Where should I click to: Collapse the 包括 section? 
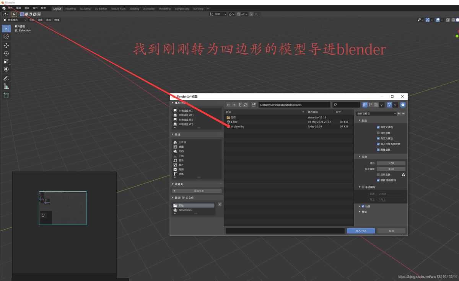tap(360, 121)
